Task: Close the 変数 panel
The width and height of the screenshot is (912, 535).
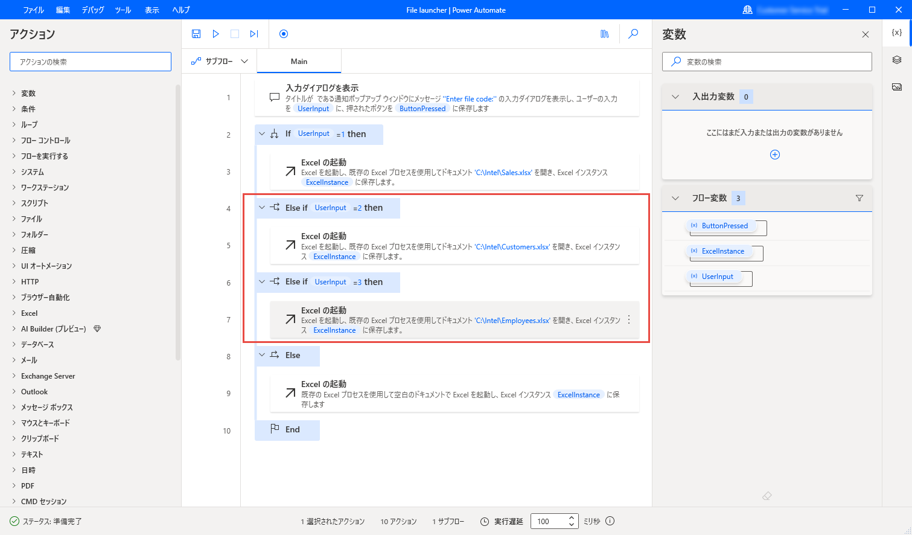Action: 866,34
